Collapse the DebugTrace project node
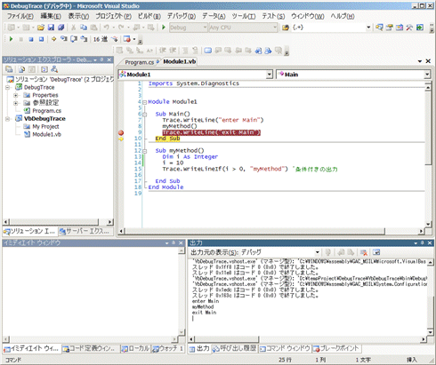This screenshot has width=436, height=365. [x=8, y=87]
